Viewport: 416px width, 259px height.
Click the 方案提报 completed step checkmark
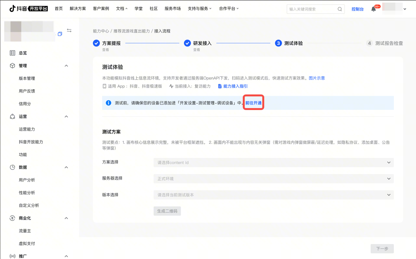click(96, 43)
